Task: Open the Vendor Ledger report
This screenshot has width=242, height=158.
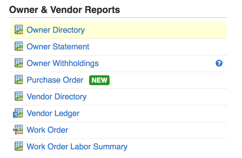Action: tap(53, 114)
